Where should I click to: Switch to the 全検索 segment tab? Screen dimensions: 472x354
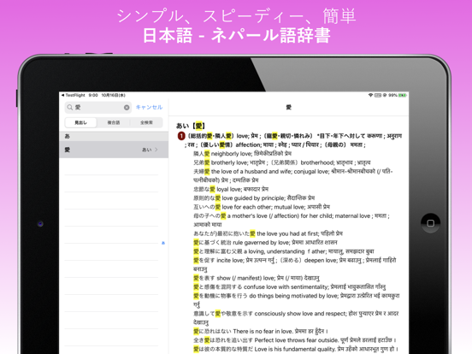[x=146, y=122]
